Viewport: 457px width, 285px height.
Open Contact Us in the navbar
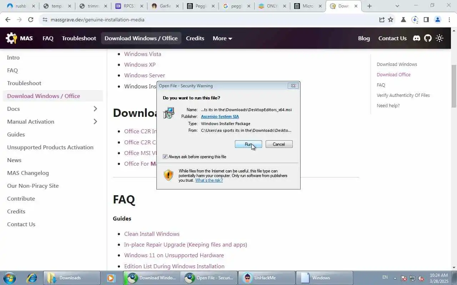pos(392,38)
